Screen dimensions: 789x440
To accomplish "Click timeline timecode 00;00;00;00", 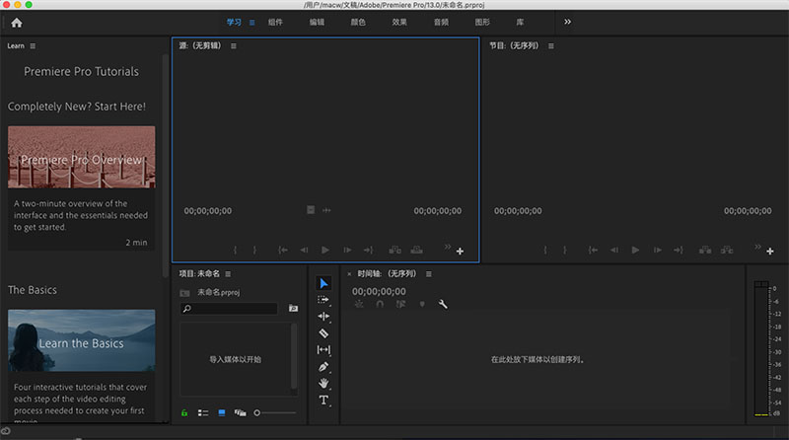I will click(x=379, y=291).
